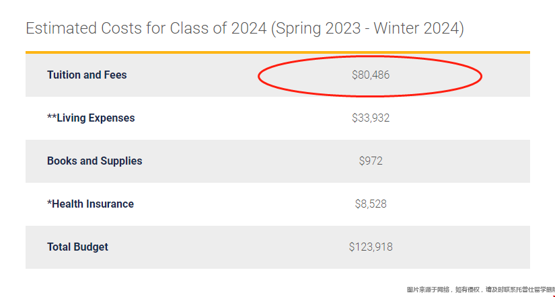Click "Class of 2024" in the heading
Screen dimensions: 555x297
click(218, 29)
